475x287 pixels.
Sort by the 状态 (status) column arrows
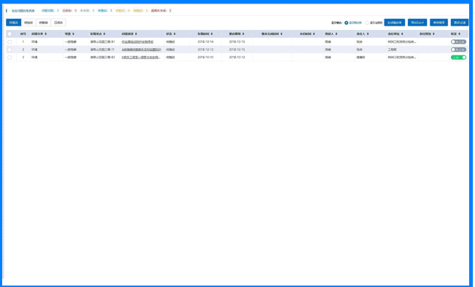click(x=174, y=34)
